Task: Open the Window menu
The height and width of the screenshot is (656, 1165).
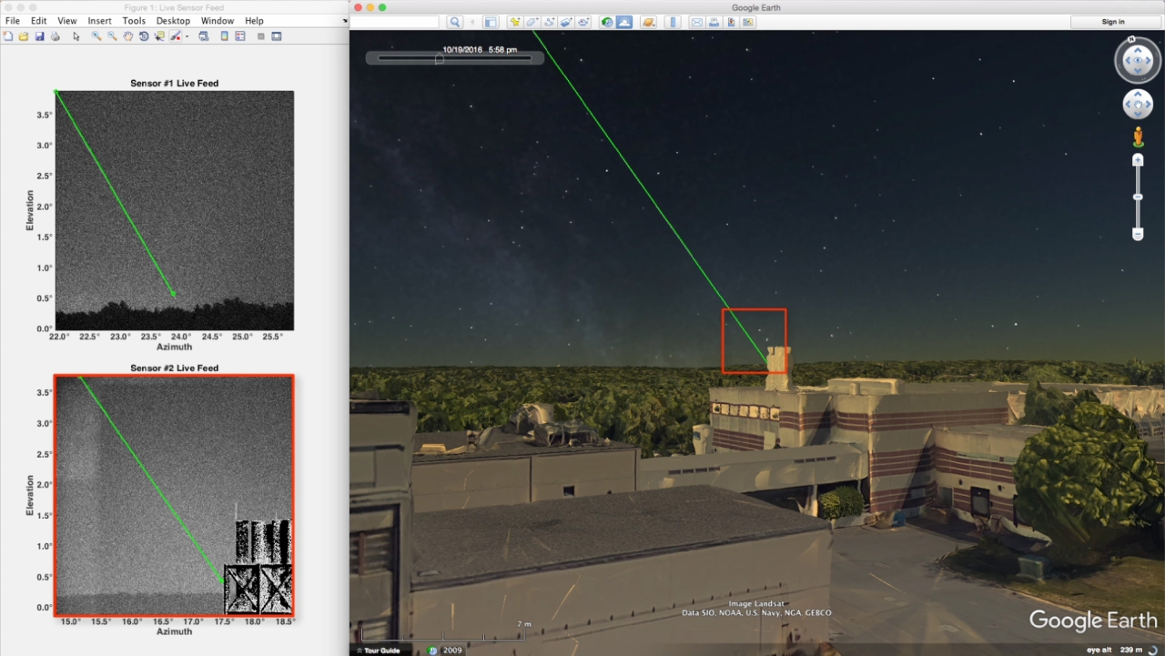Action: pos(218,20)
